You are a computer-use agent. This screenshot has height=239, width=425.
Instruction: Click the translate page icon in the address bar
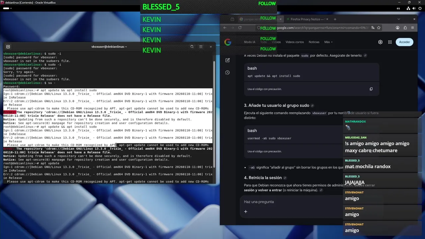pos(373,28)
